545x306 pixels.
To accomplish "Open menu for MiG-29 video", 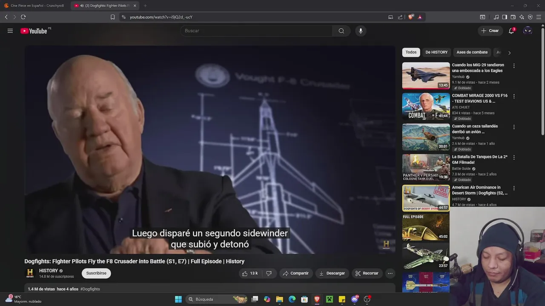I will coord(514,66).
